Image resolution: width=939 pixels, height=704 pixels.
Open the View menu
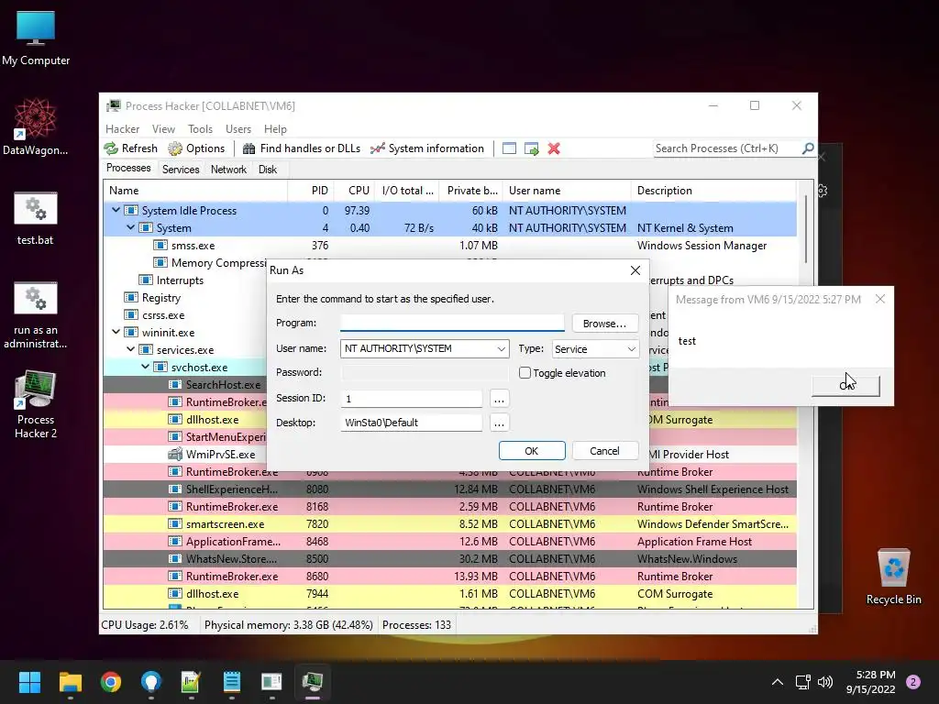(x=163, y=128)
